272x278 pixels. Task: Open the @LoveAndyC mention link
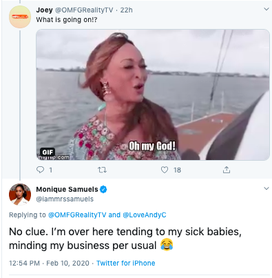point(145,215)
